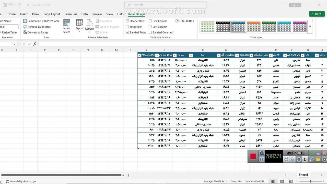Toggle the Banded Columns checkbox
Screen dimensions: 327x184
tap(150, 32)
